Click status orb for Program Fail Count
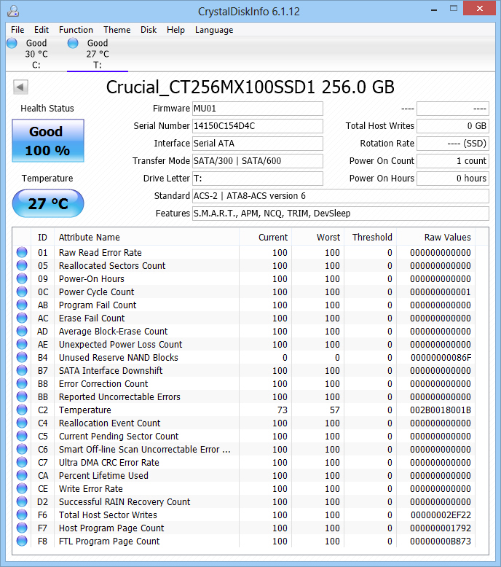 click(22, 305)
